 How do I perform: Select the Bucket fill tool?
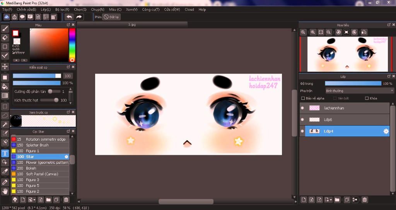[5, 87]
